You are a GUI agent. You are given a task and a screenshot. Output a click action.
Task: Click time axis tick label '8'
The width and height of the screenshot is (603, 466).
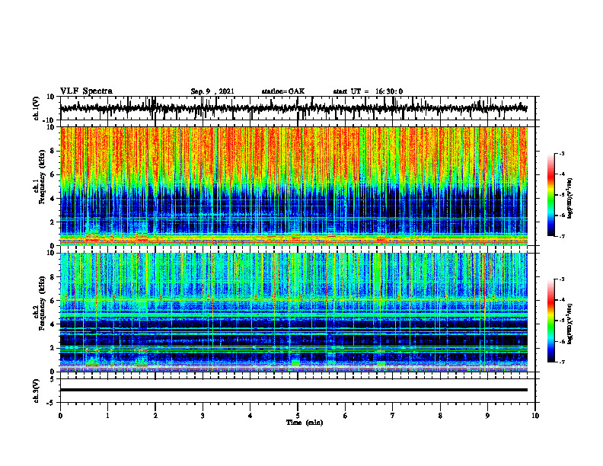[x=440, y=416]
